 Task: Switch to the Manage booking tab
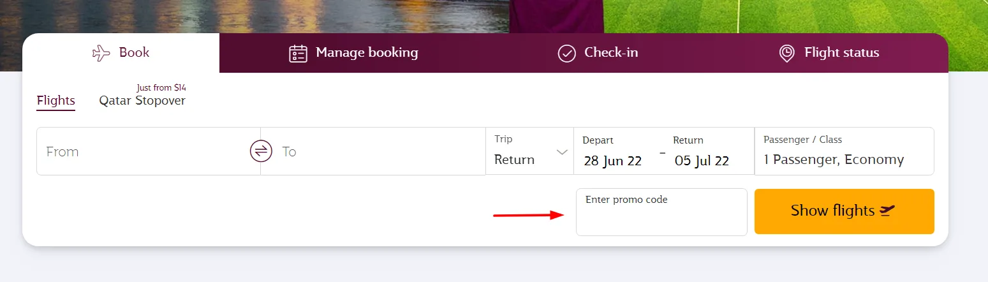[367, 52]
